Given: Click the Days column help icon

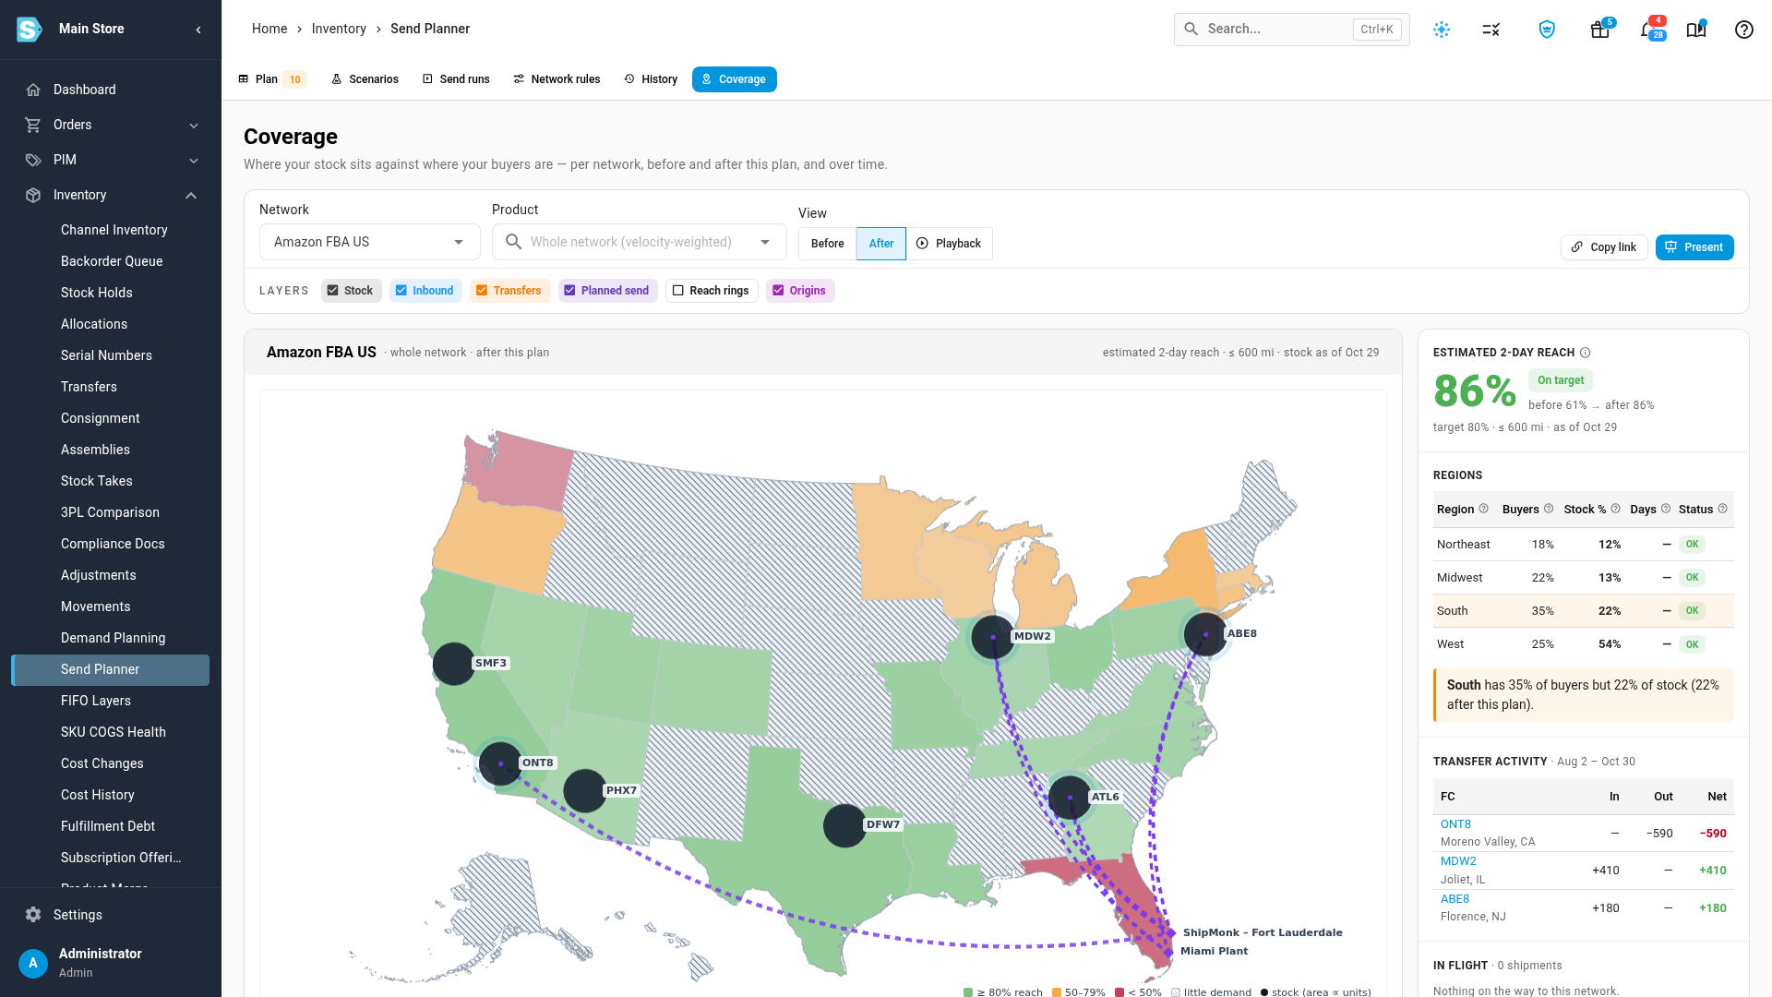Looking at the screenshot, I should click(1666, 509).
